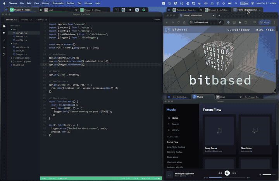The width and height of the screenshot is (279, 181).
Task: Click the Run and Debug activity bar icon
Action: tap(4, 47)
